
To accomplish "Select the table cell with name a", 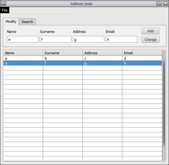I will pyautogui.click(x=23, y=58).
